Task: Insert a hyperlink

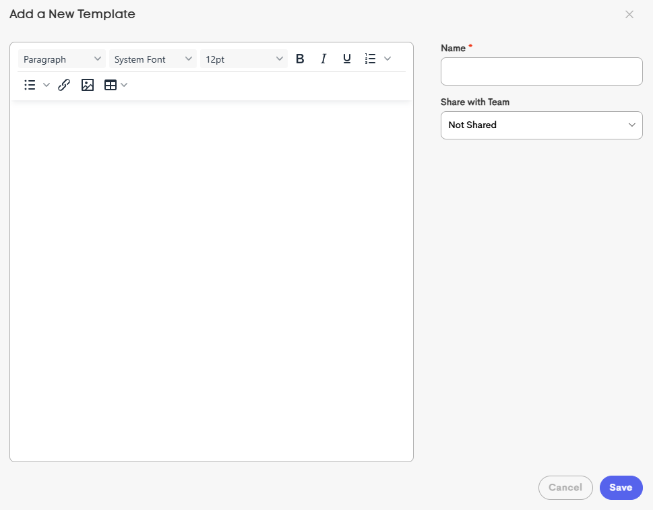Action: click(64, 85)
